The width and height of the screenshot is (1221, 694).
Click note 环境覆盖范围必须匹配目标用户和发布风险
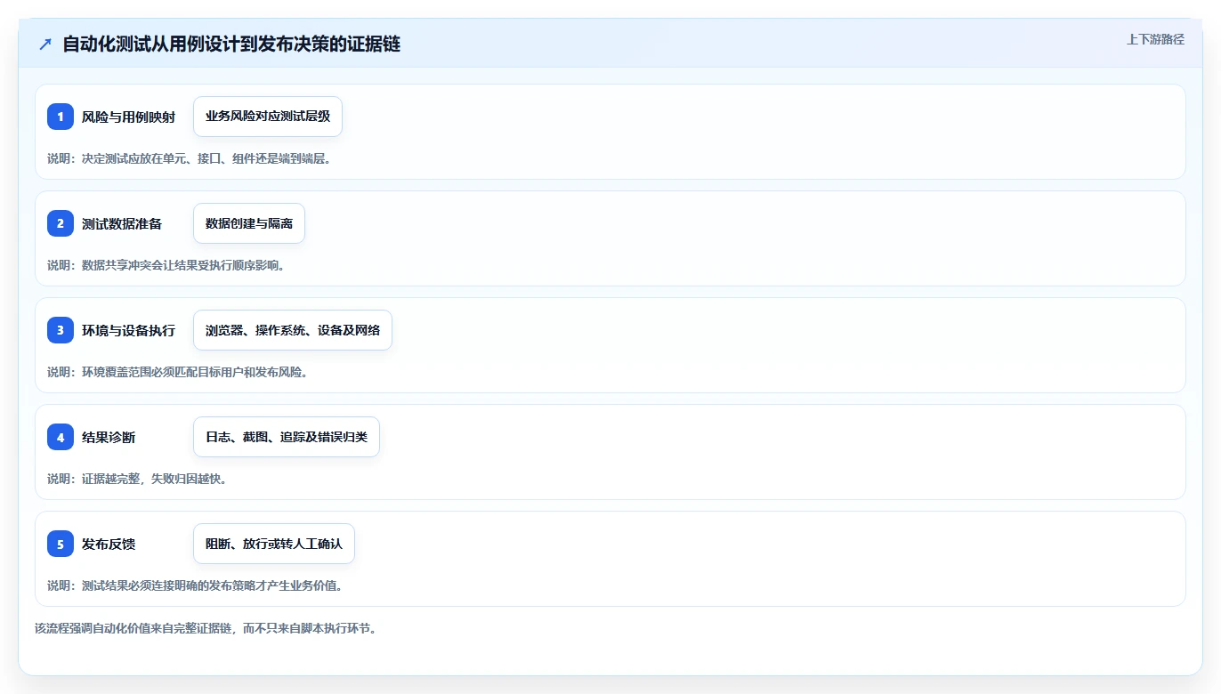tap(178, 372)
